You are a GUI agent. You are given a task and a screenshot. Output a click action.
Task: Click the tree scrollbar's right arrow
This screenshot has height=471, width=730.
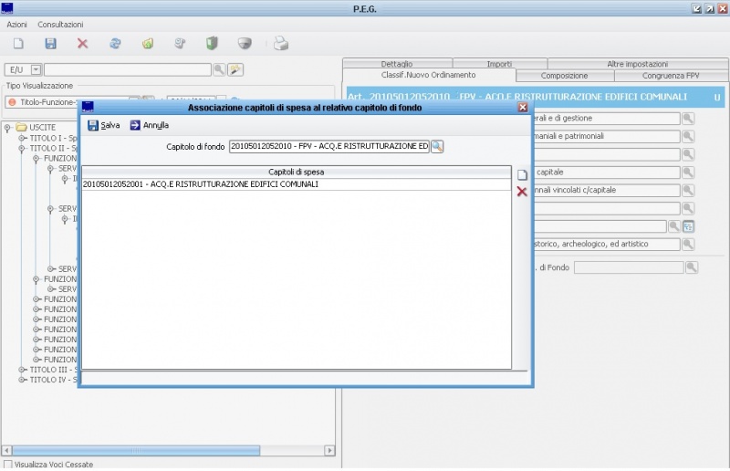[x=329, y=451]
